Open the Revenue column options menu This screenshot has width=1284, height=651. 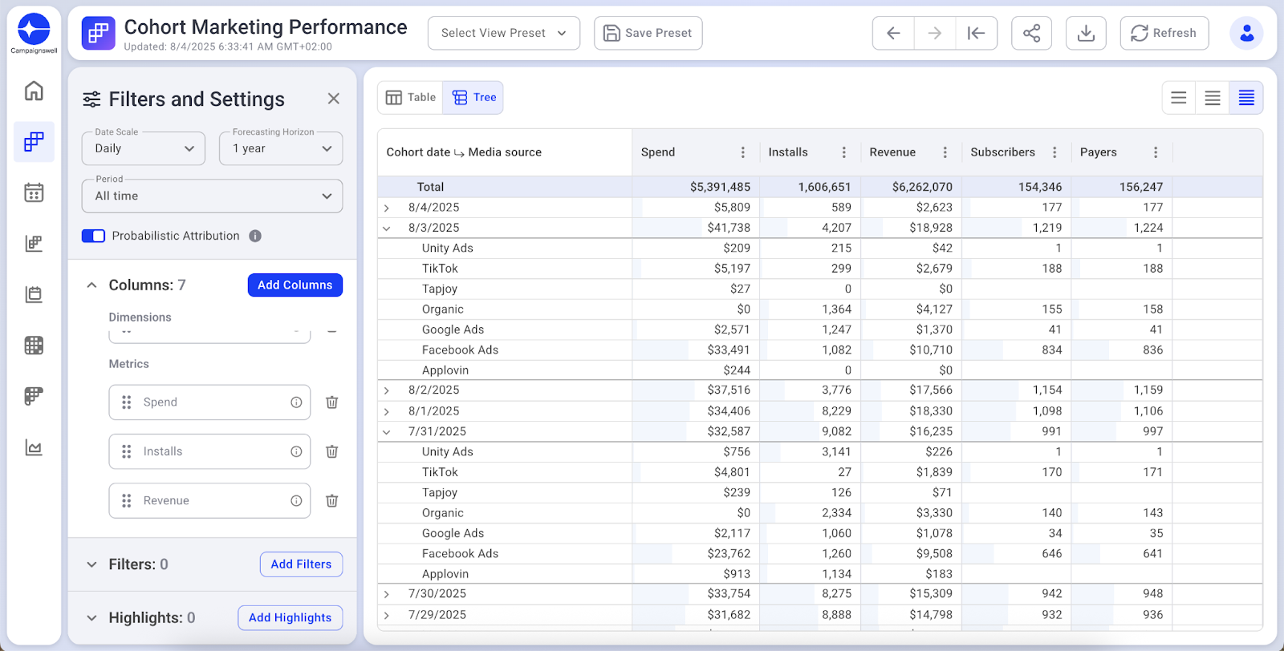[x=945, y=152]
